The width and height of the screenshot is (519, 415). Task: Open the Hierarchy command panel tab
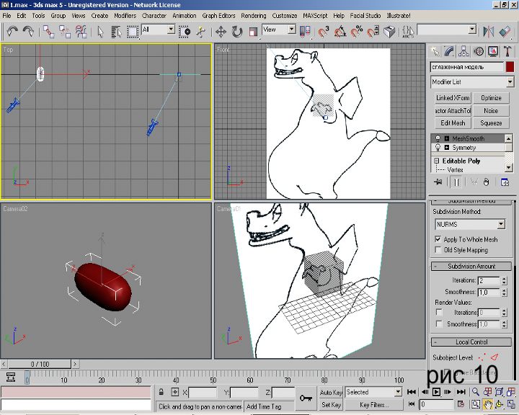pyautogui.click(x=464, y=51)
